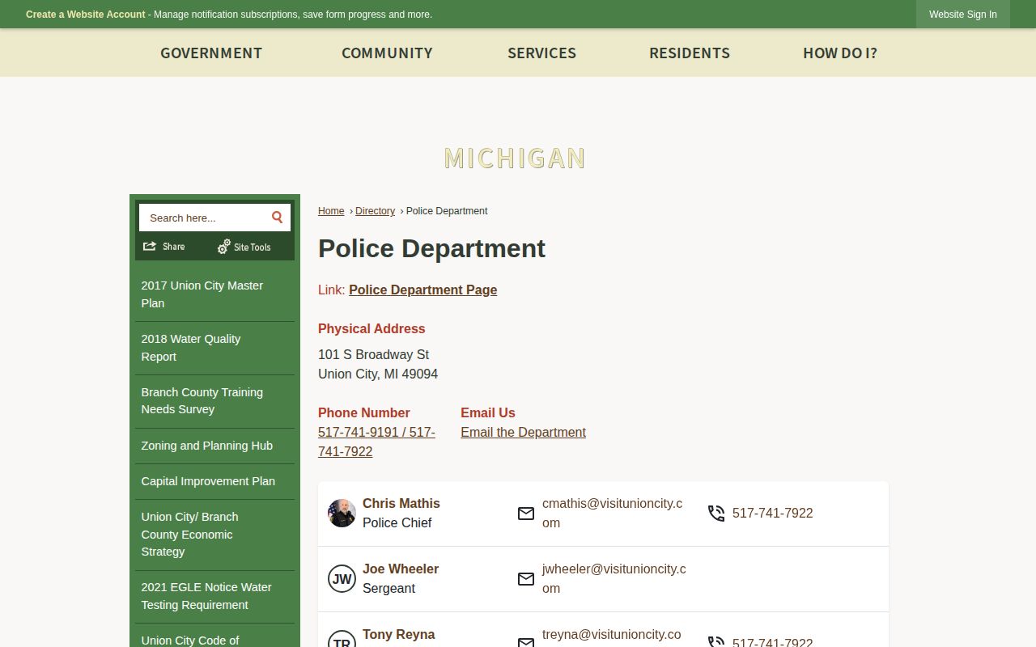
Task: Open Branch County Training Needs Survey
Action: (x=214, y=401)
